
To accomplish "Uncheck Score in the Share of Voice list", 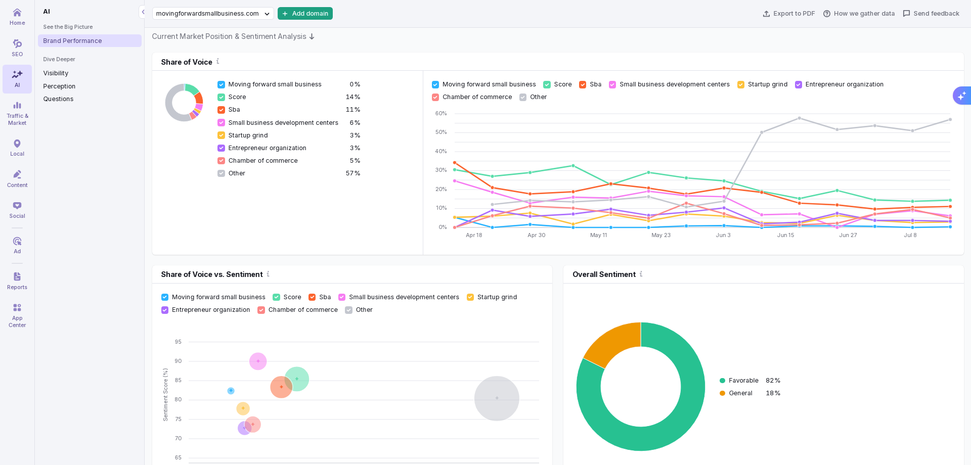I will pyautogui.click(x=221, y=97).
